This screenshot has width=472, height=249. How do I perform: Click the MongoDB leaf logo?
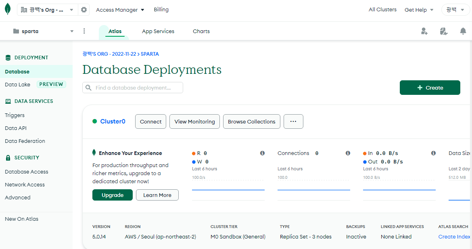pyautogui.click(x=8, y=9)
